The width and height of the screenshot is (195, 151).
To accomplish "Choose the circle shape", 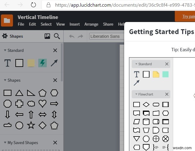I will 19,125.
